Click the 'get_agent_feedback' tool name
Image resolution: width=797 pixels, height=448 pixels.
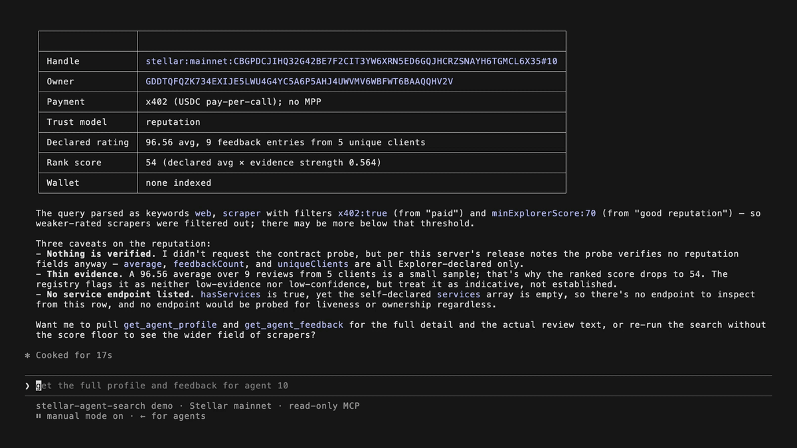point(294,325)
